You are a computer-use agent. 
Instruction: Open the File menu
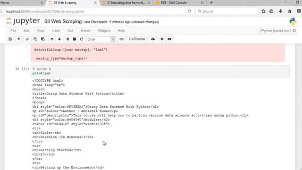point(13,31)
